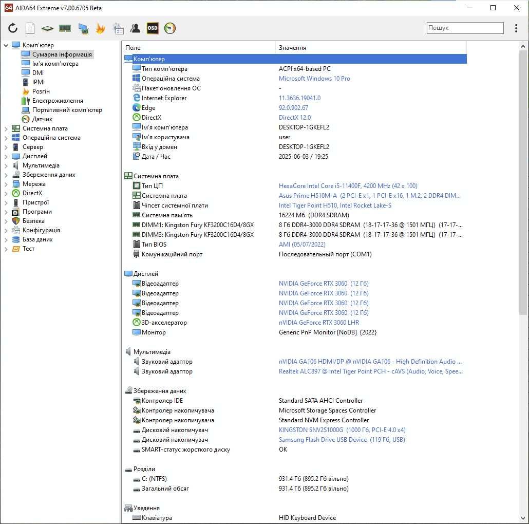This screenshot has width=529, height=524.
Task: Select the C: (NTFS) partition row
Action: point(295,478)
